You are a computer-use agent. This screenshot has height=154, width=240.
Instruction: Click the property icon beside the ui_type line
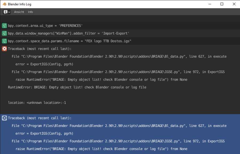(4, 26)
